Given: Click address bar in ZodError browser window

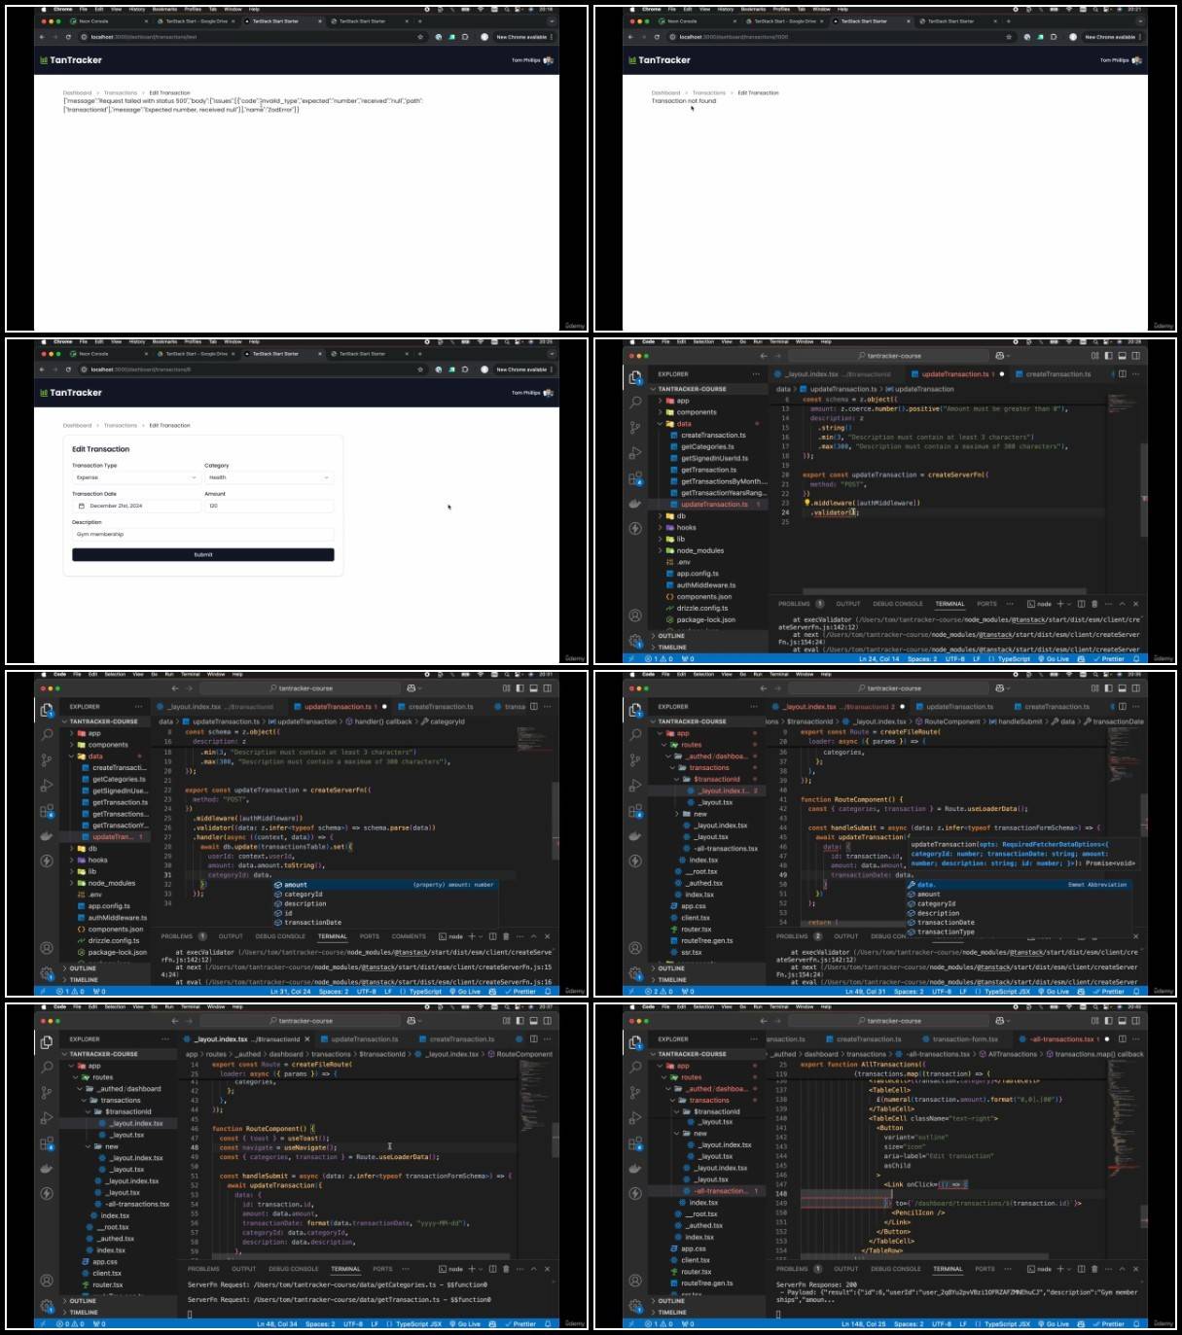Looking at the screenshot, I should (253, 37).
